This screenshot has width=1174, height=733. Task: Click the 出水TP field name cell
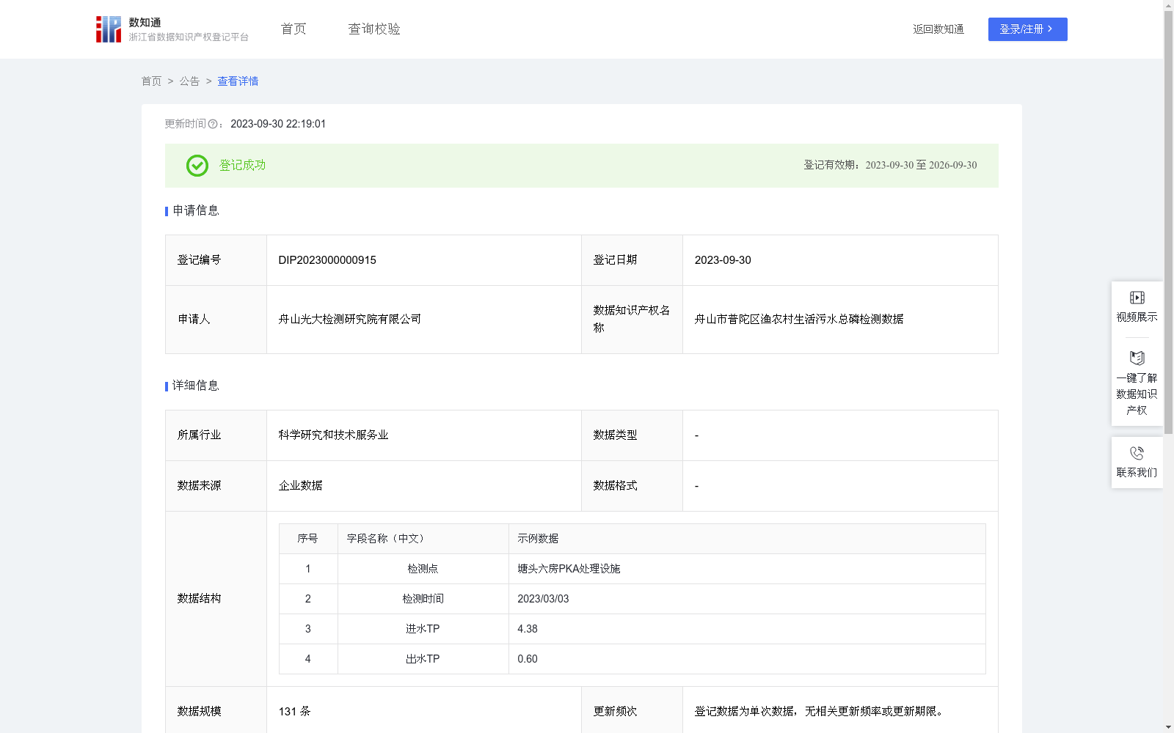[x=423, y=659]
